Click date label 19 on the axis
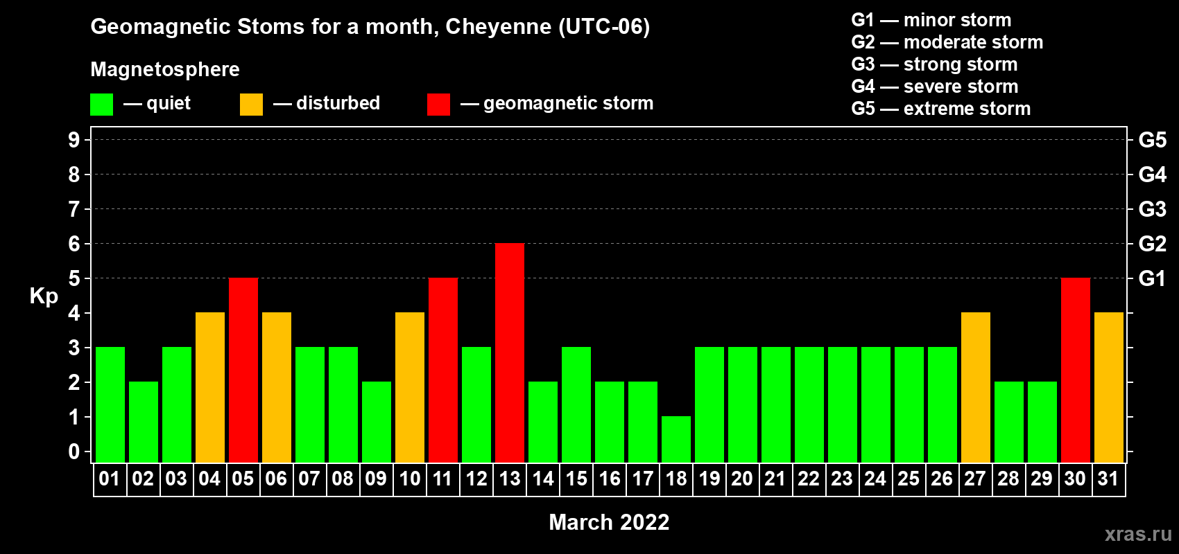Viewport: 1179px width, 554px height. [709, 479]
